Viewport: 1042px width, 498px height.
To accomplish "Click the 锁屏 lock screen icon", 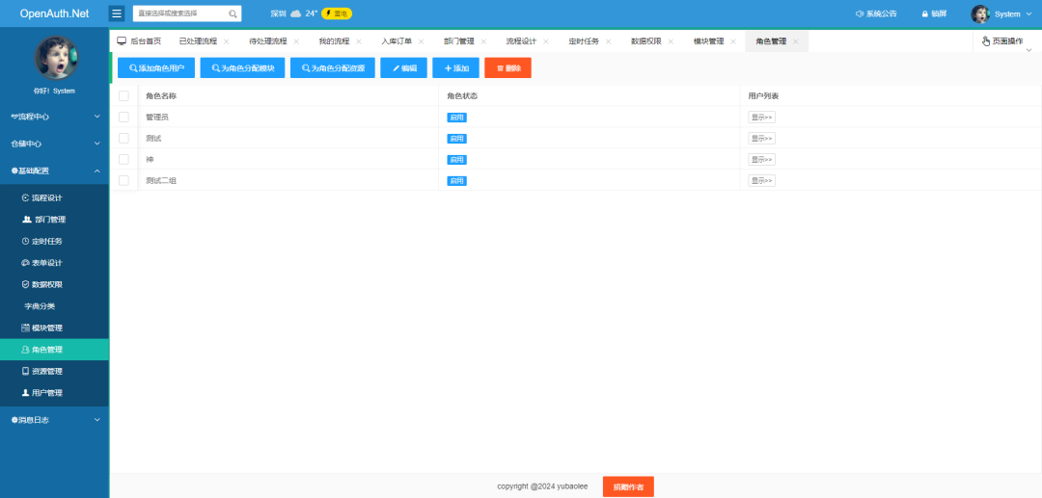I will (x=925, y=14).
